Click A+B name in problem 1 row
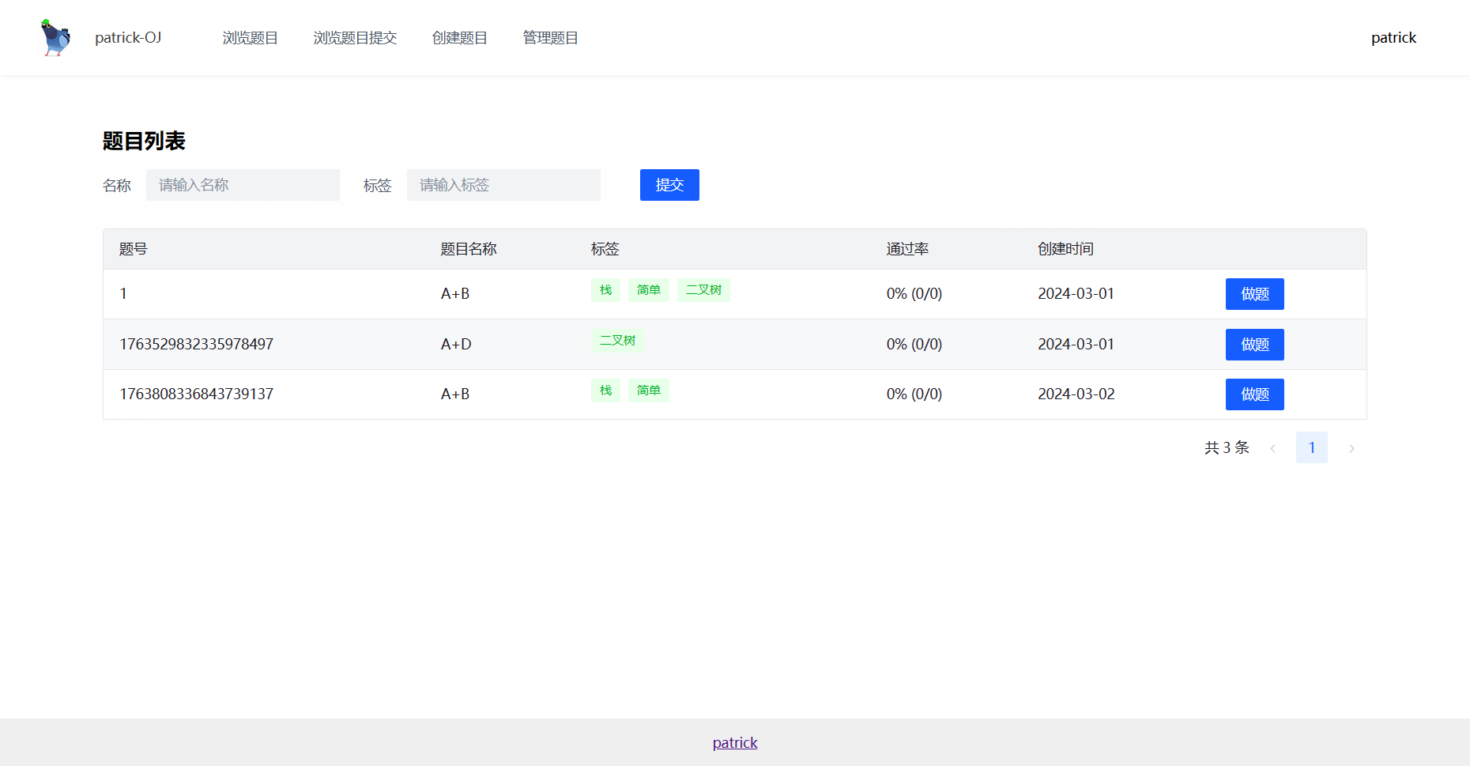 (x=455, y=293)
